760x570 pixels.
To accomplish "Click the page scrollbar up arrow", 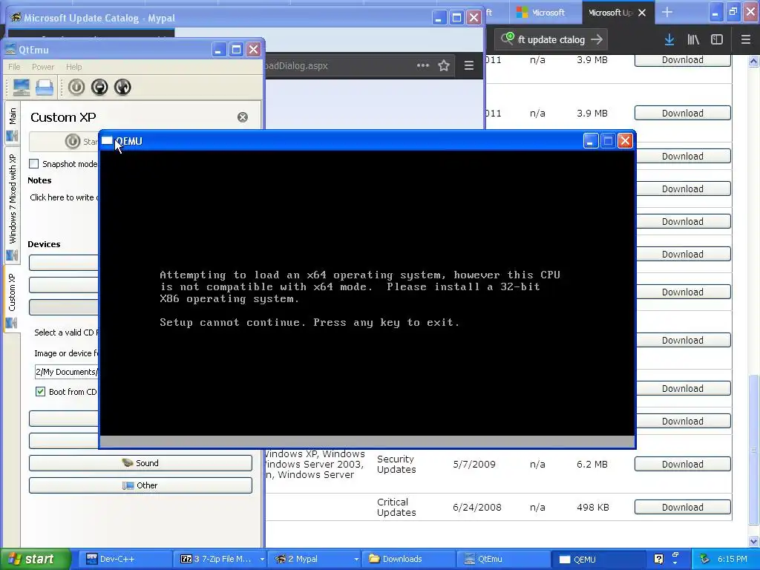I will coord(753,61).
